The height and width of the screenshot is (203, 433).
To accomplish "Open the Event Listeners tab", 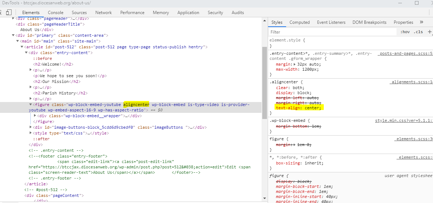I will pos(331,22).
